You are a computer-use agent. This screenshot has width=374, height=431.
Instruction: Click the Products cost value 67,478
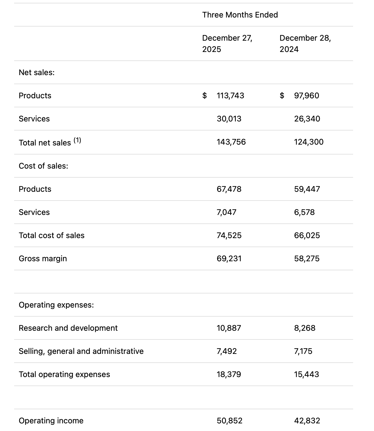click(x=229, y=189)
